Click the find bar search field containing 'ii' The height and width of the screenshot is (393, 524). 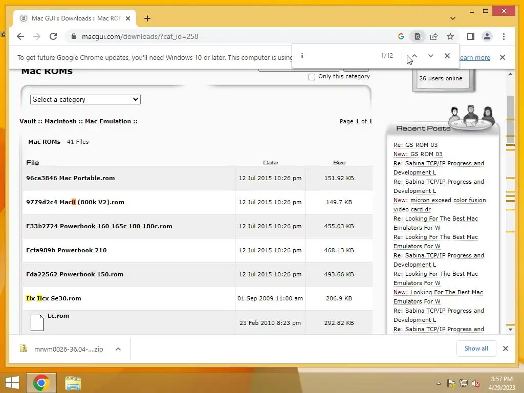(x=338, y=56)
